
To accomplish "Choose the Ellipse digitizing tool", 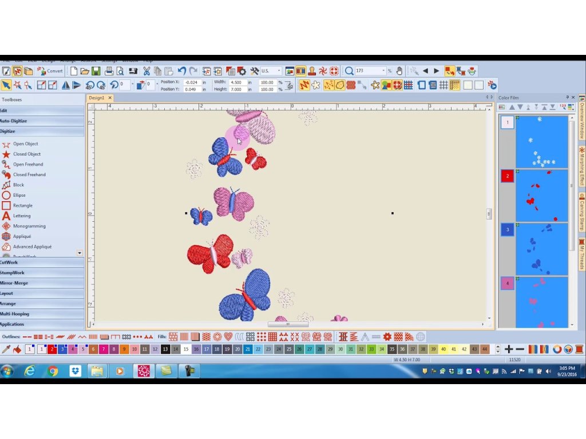I will point(19,195).
